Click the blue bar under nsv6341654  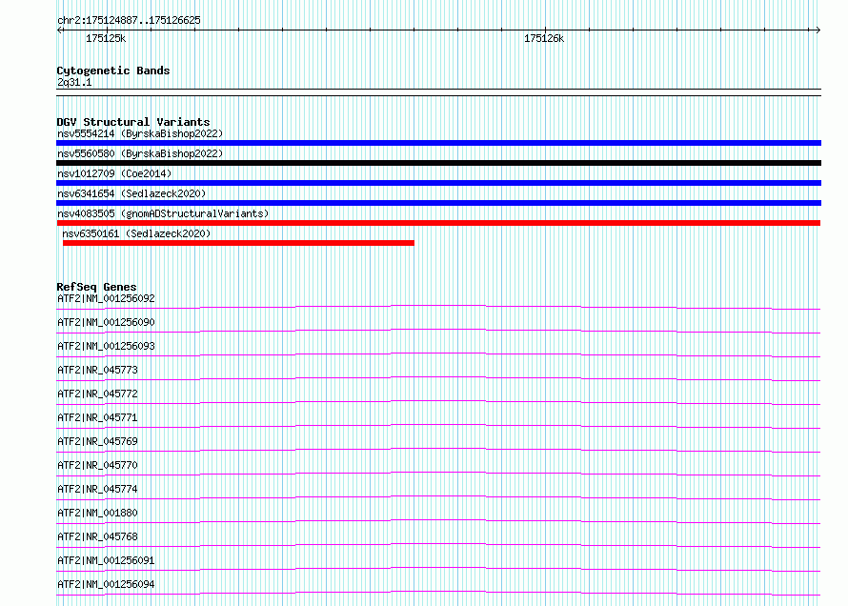pos(438,203)
